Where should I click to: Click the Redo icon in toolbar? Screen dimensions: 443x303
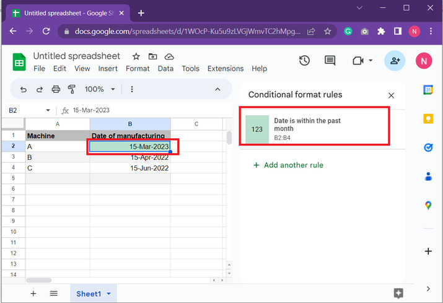40,90
